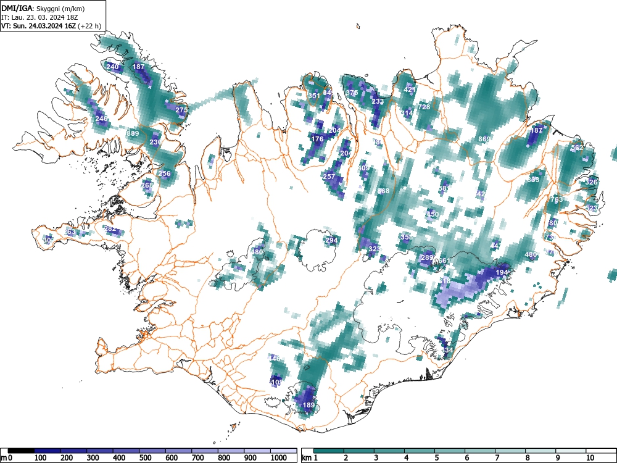617x463 pixels.
Task: Click the map label 289
Action: 426,257
